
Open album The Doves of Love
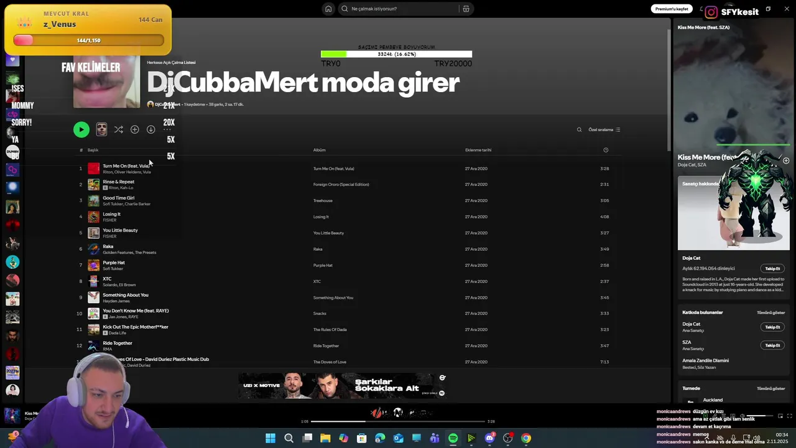pyautogui.click(x=330, y=362)
